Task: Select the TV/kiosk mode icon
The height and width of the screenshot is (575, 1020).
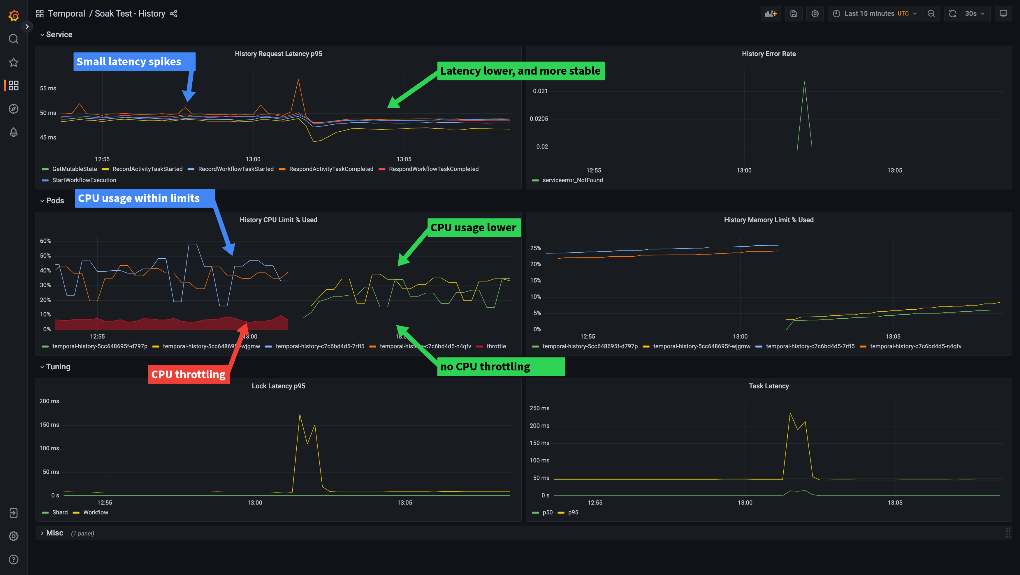Action: pos(1007,13)
